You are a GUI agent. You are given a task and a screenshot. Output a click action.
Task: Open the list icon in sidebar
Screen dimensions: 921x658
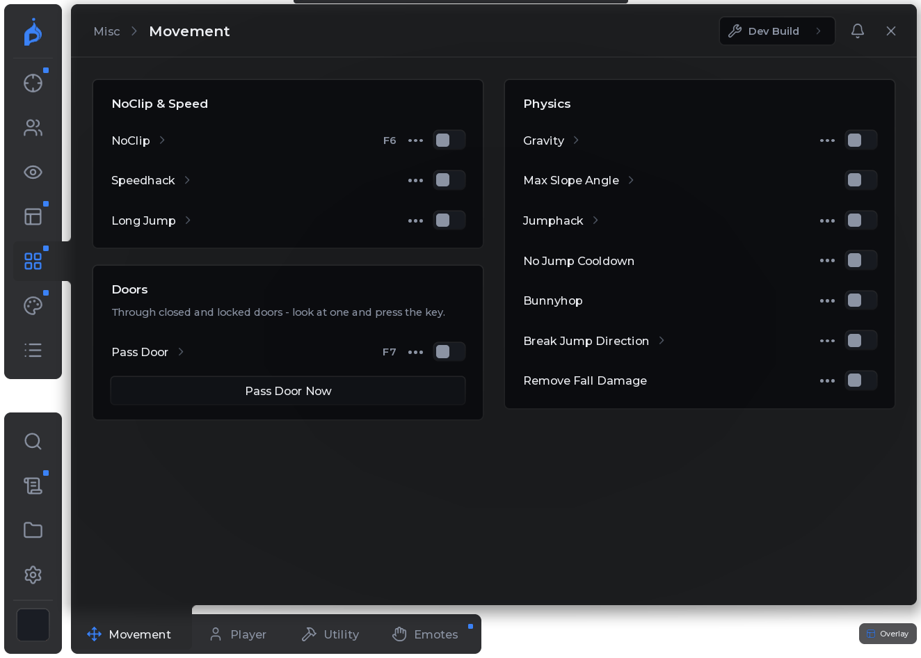coord(33,350)
